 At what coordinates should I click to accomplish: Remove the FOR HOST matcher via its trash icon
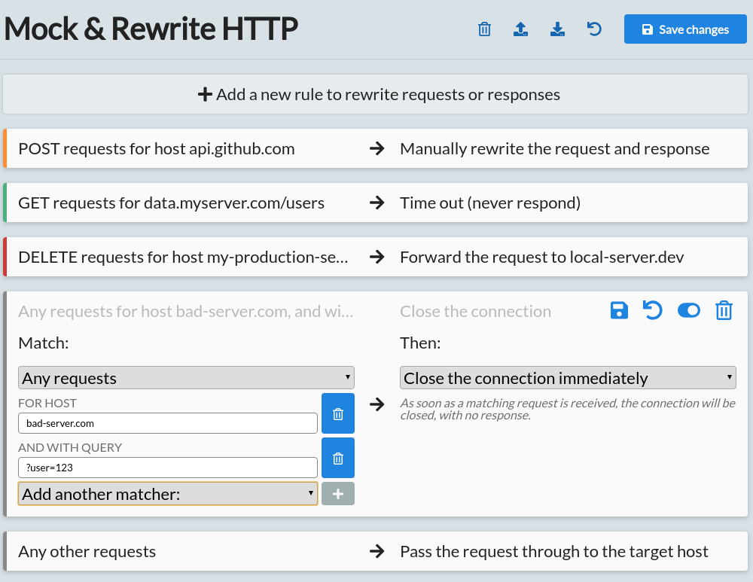(x=338, y=413)
